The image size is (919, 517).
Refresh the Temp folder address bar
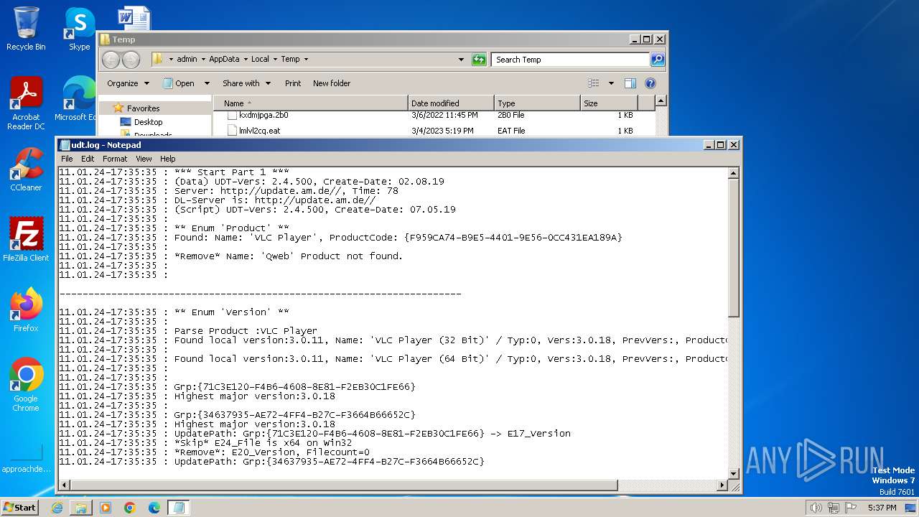click(x=479, y=60)
